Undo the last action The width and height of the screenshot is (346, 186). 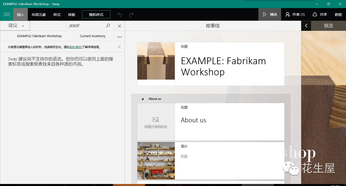120,15
